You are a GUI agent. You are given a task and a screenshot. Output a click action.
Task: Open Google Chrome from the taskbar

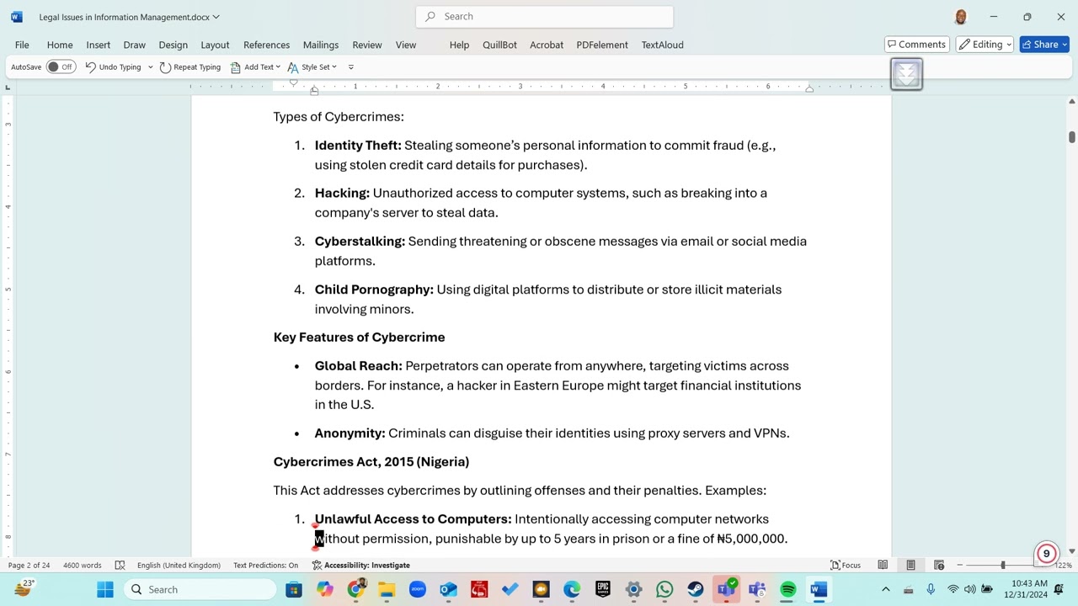[x=355, y=589]
